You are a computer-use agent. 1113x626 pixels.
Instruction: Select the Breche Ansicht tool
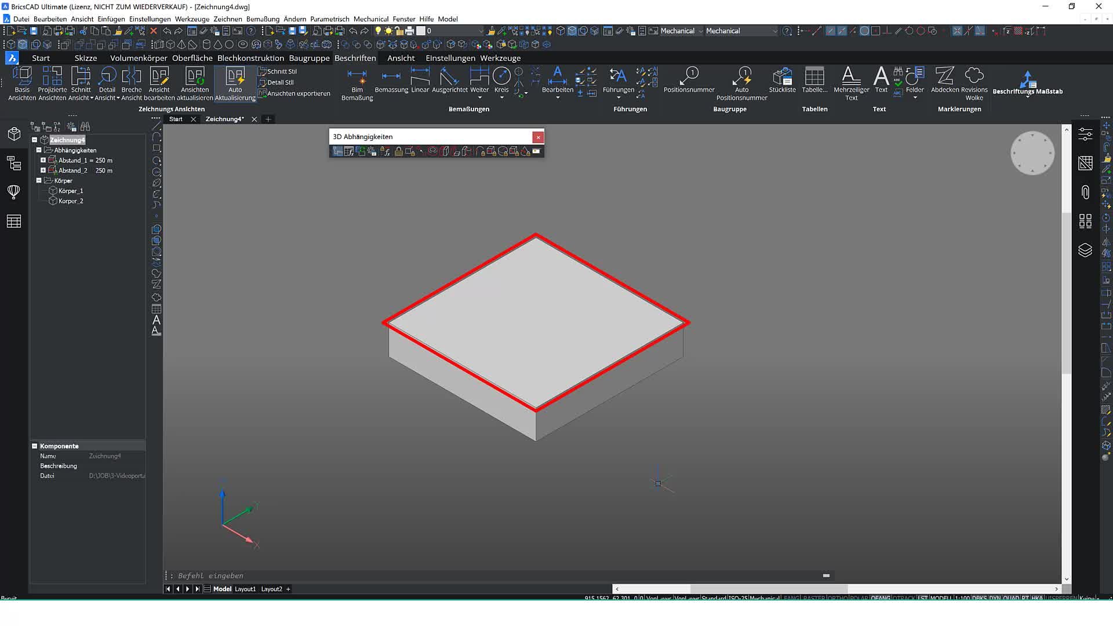pyautogui.click(x=132, y=83)
